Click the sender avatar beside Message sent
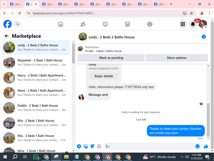 tap(81, 97)
